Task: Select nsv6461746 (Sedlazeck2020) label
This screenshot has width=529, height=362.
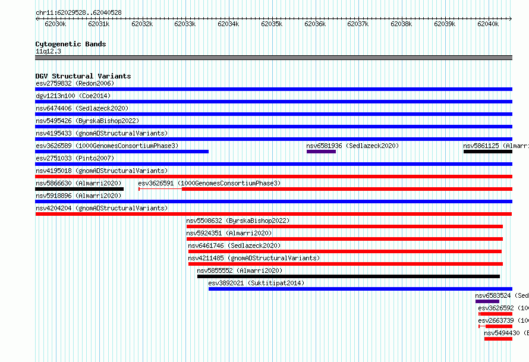Action: (234, 245)
